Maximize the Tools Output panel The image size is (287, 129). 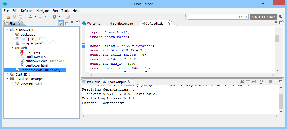[x=281, y=81]
